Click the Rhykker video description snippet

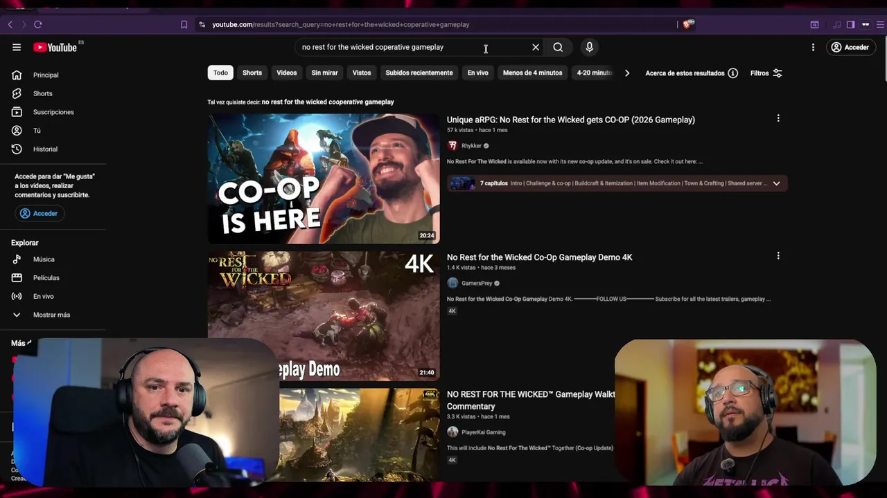click(x=574, y=162)
